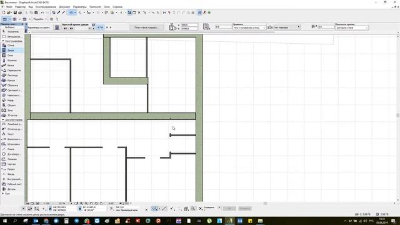Select the Detail (Деталь) tool
Viewport: 400px width, 225px height.
(x=12, y=189)
